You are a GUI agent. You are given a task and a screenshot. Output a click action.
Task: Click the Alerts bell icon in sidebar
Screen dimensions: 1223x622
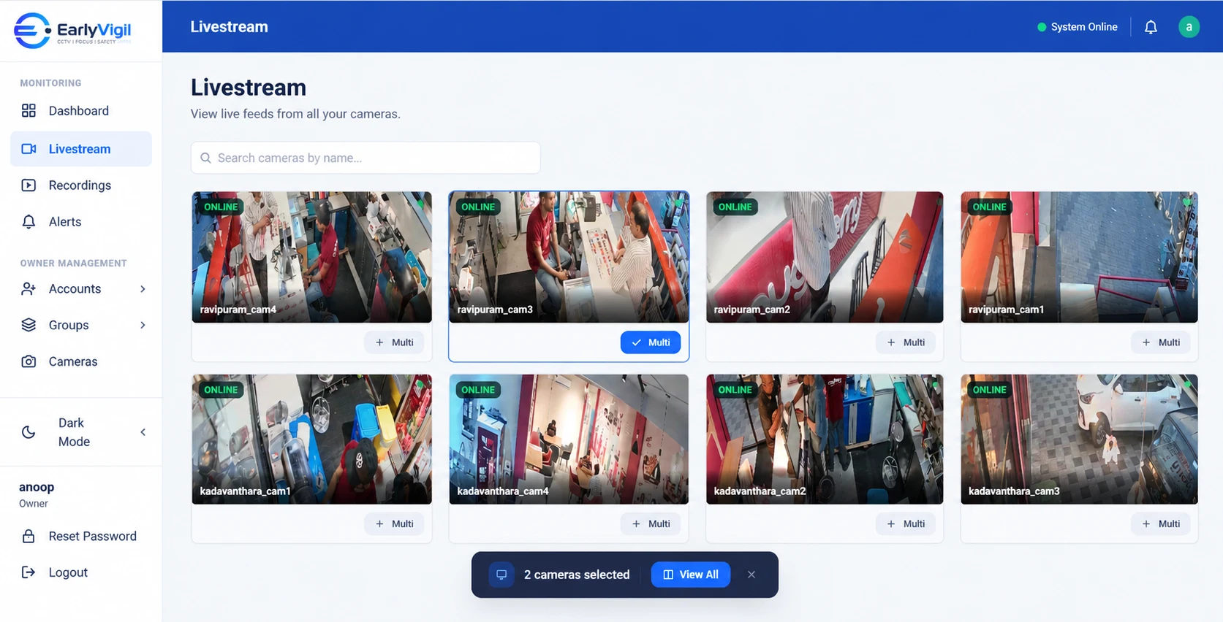[x=29, y=222]
